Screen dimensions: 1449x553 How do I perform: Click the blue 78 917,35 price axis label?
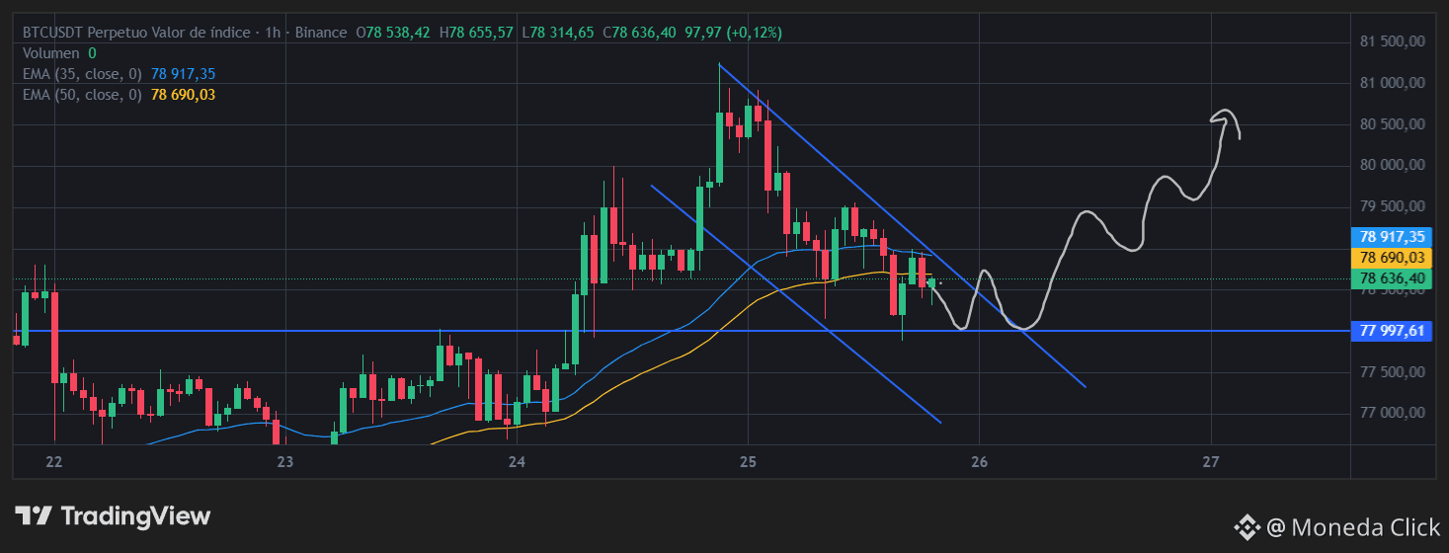tap(1391, 237)
